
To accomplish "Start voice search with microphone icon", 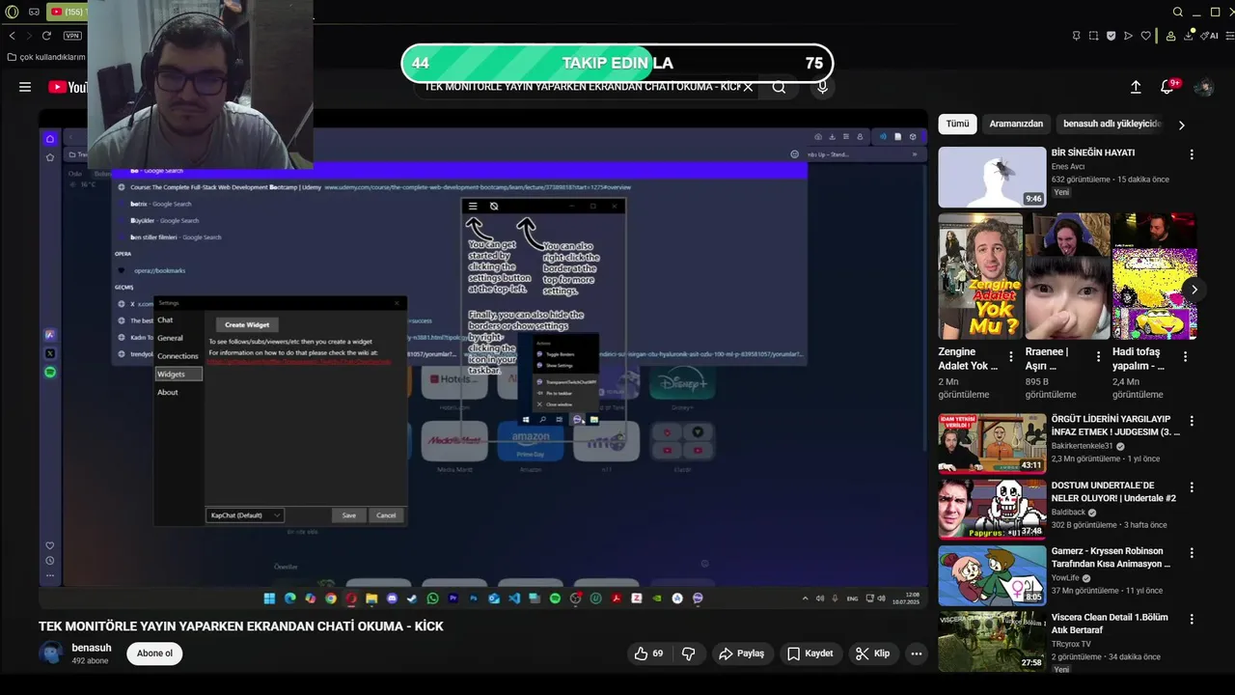I will 822,87.
